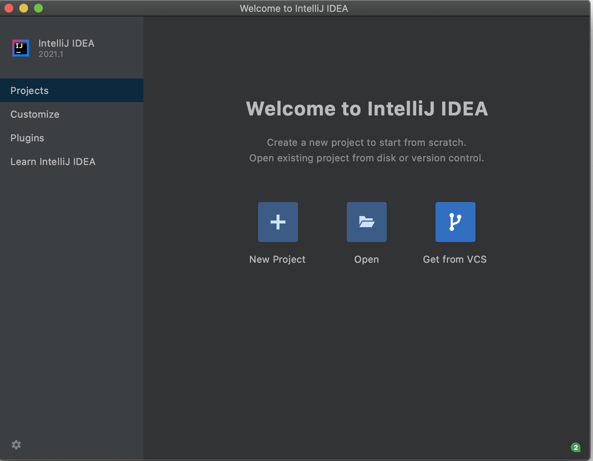Screen dimensions: 593x461
Task: Click the Open text label
Action: (x=366, y=259)
